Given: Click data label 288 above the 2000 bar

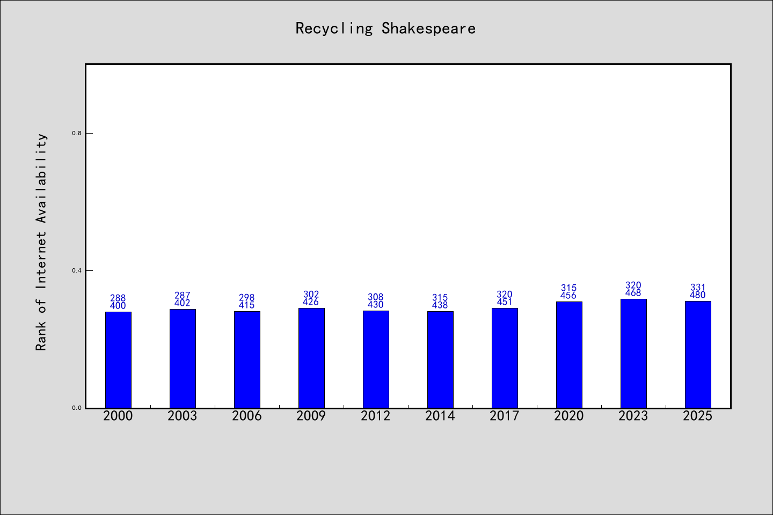Looking at the screenshot, I should (x=118, y=298).
